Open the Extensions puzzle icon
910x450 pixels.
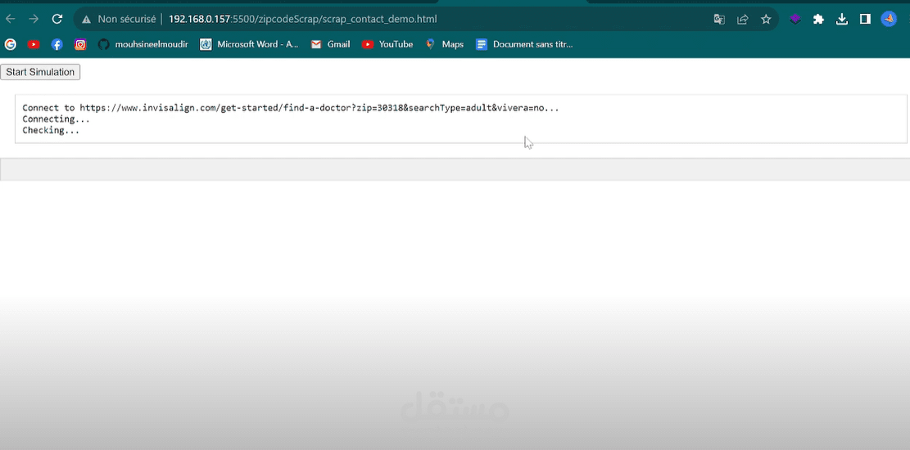pyautogui.click(x=818, y=19)
